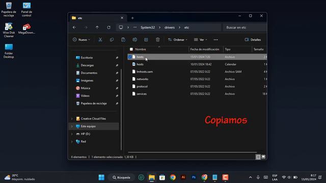Toggle the Detalles pane button

click(253, 40)
